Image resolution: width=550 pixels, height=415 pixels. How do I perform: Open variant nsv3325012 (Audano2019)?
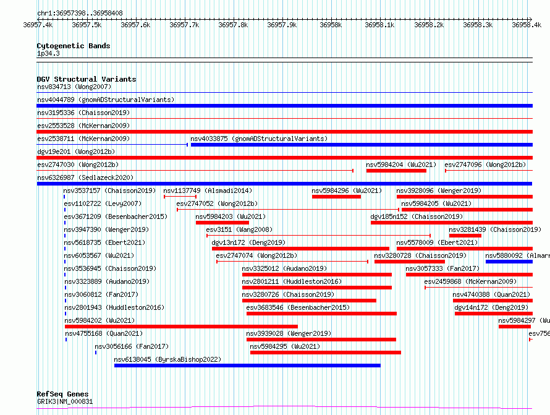pyautogui.click(x=284, y=268)
